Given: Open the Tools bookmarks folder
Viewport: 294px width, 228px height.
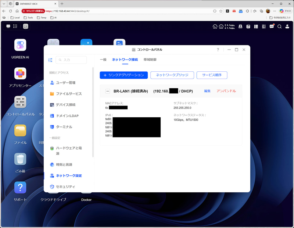Looking at the screenshot, I should [28, 18].
